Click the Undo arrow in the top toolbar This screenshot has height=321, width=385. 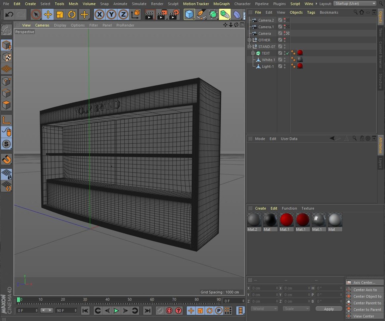point(9,14)
